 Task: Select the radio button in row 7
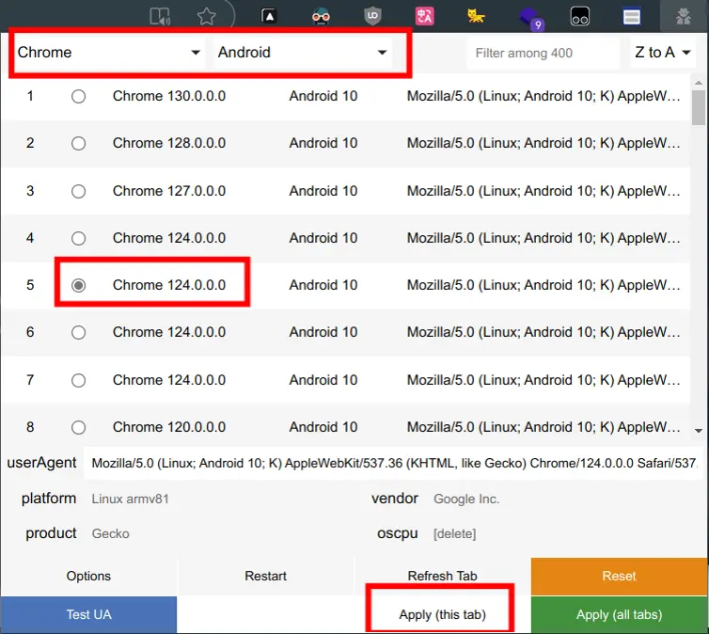(x=78, y=380)
